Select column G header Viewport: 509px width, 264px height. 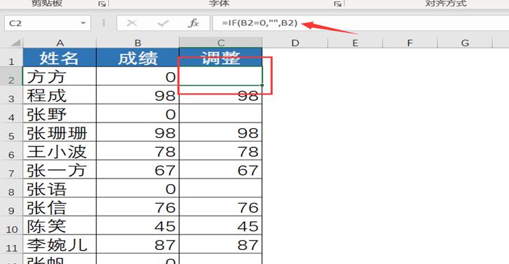pyautogui.click(x=465, y=43)
